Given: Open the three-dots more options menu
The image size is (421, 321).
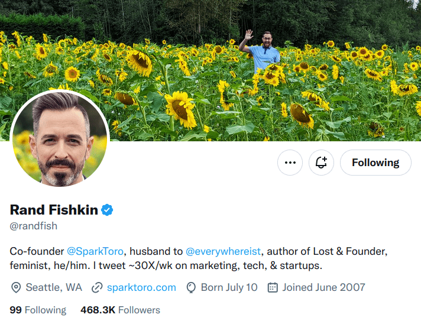Looking at the screenshot, I should [290, 163].
